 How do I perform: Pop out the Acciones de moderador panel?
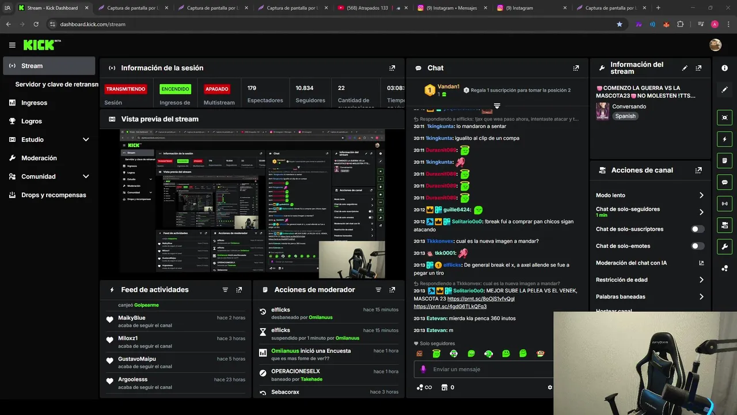click(392, 290)
